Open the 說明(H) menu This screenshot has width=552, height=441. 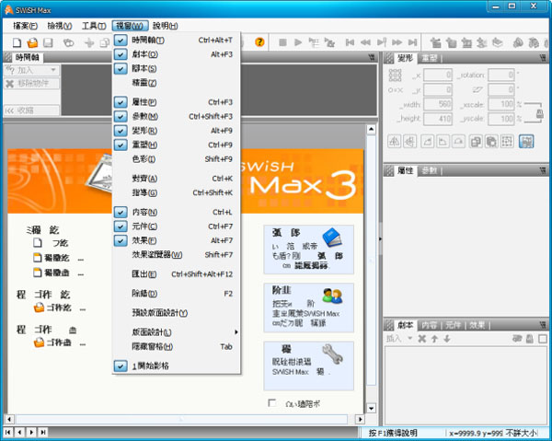(x=165, y=26)
